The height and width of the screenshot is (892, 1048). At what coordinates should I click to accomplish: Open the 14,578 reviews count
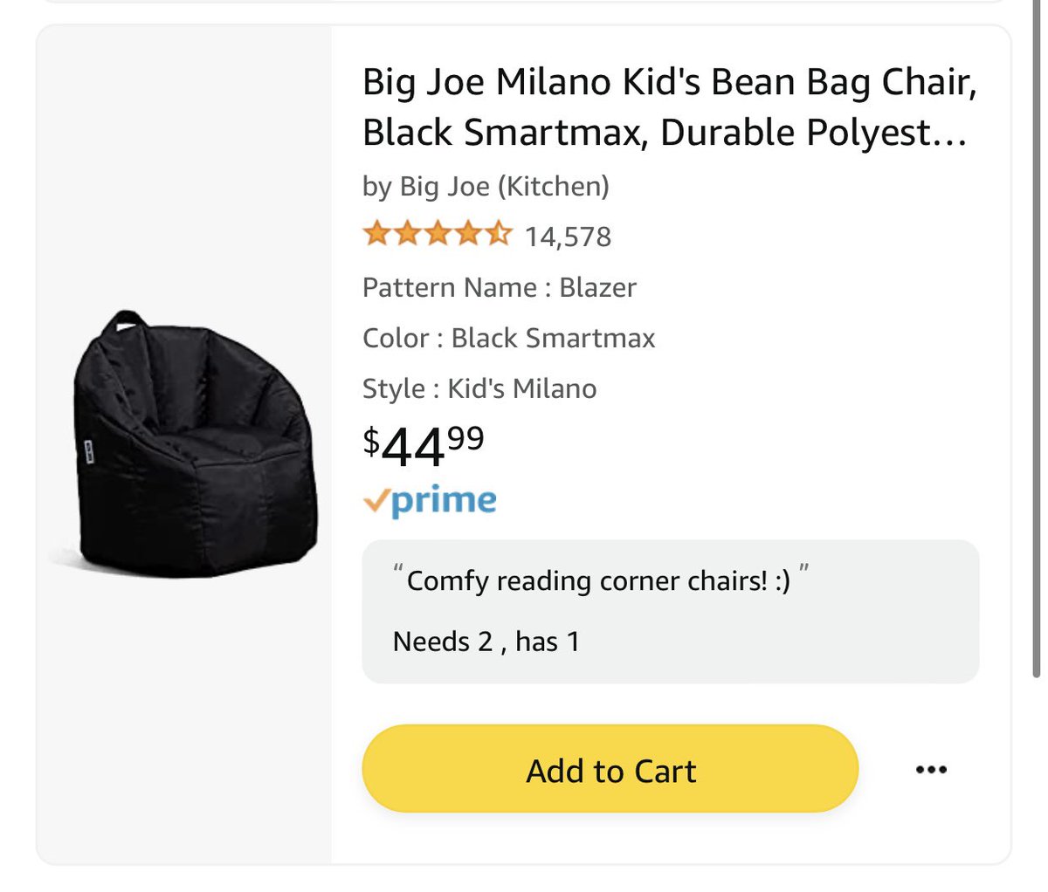click(568, 237)
